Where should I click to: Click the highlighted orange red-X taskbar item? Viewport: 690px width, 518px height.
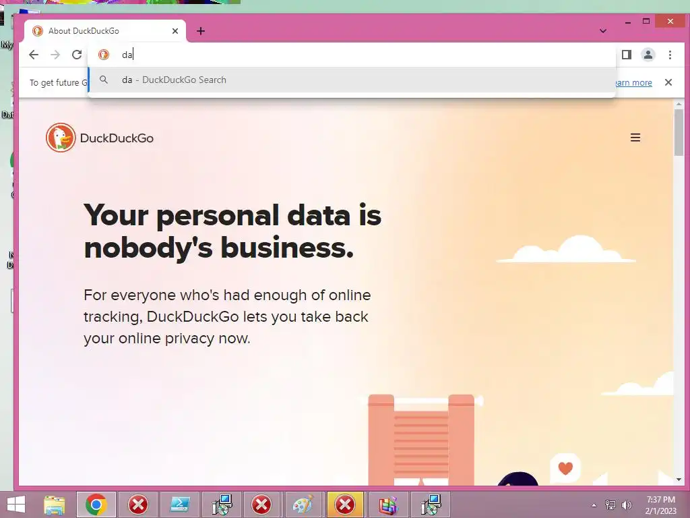point(345,505)
